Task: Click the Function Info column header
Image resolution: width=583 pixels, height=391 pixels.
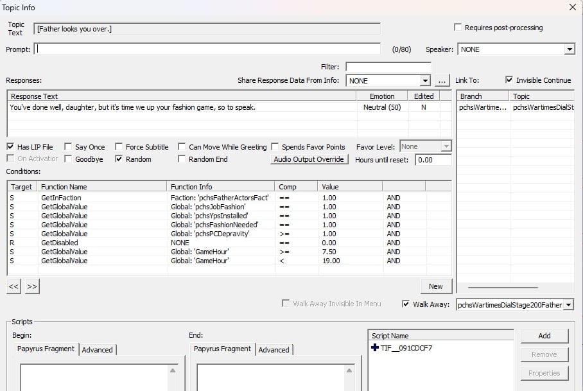Action: (x=222, y=187)
